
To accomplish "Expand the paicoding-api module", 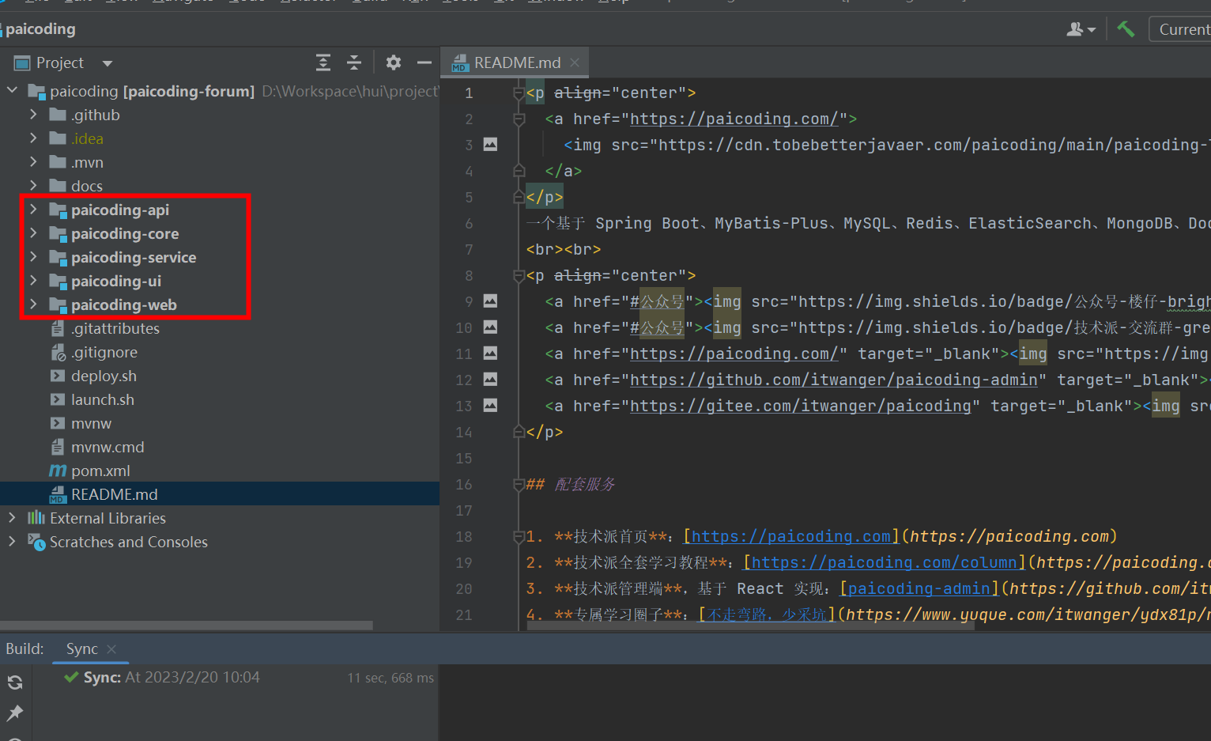I will [x=33, y=210].
